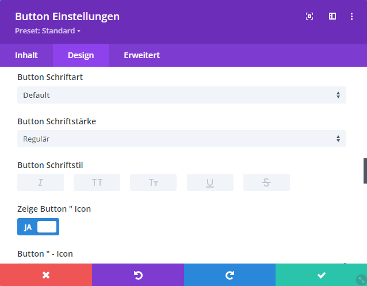
Task: Discard changes with the red X button
Action: point(46,275)
